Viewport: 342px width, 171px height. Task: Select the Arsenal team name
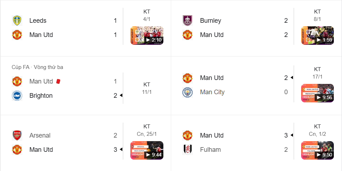40,135
